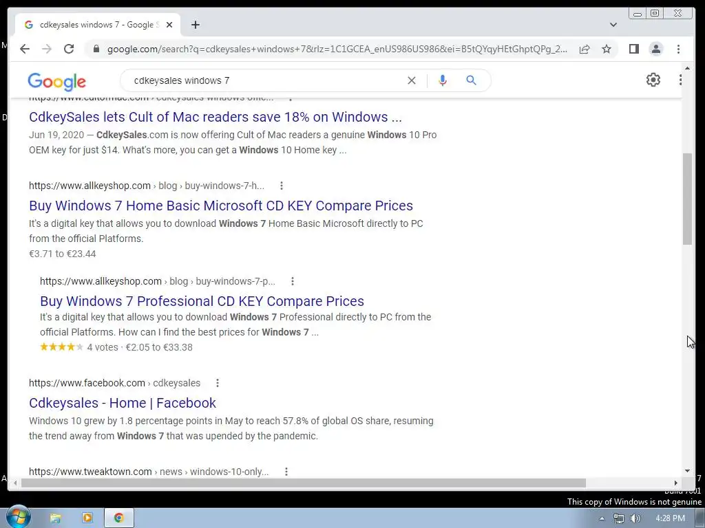Click the vertical scrollbar thumb
This screenshot has width=705, height=528.
click(687, 199)
